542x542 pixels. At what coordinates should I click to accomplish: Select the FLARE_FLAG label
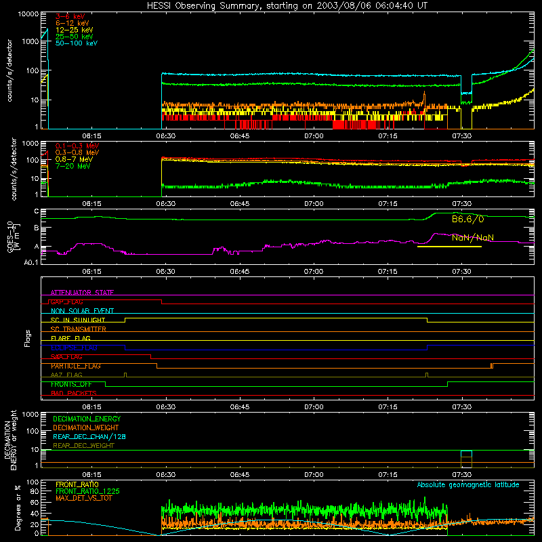click(70, 338)
